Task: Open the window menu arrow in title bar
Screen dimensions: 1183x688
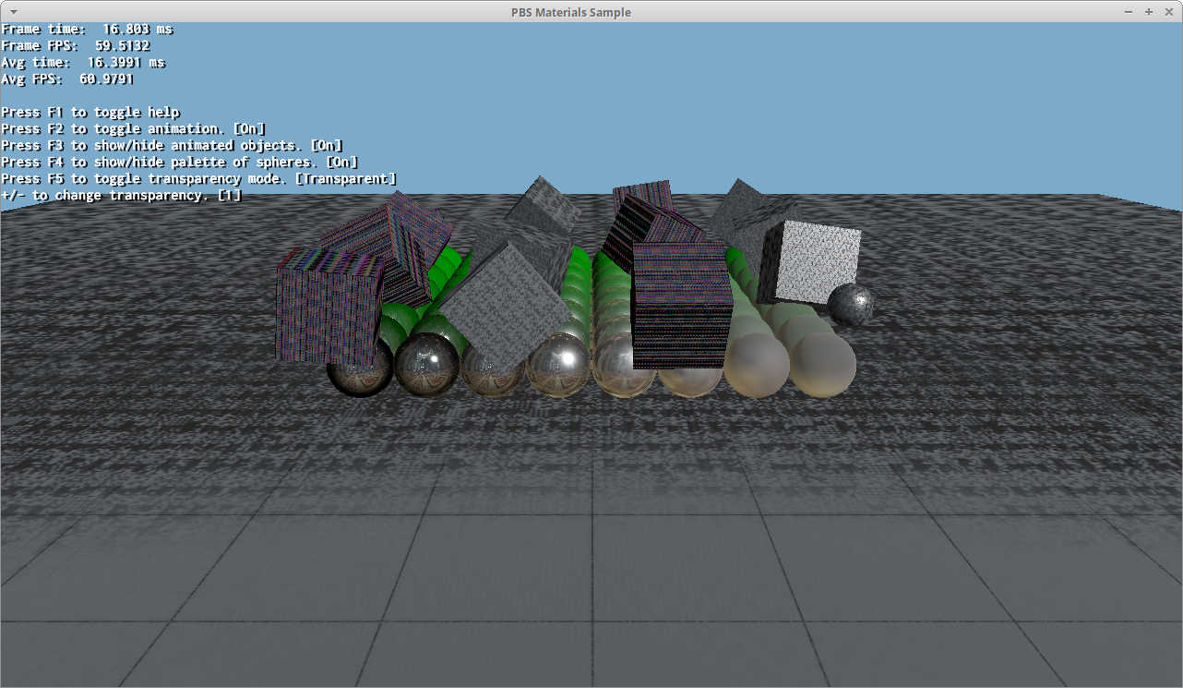Action: [12, 11]
